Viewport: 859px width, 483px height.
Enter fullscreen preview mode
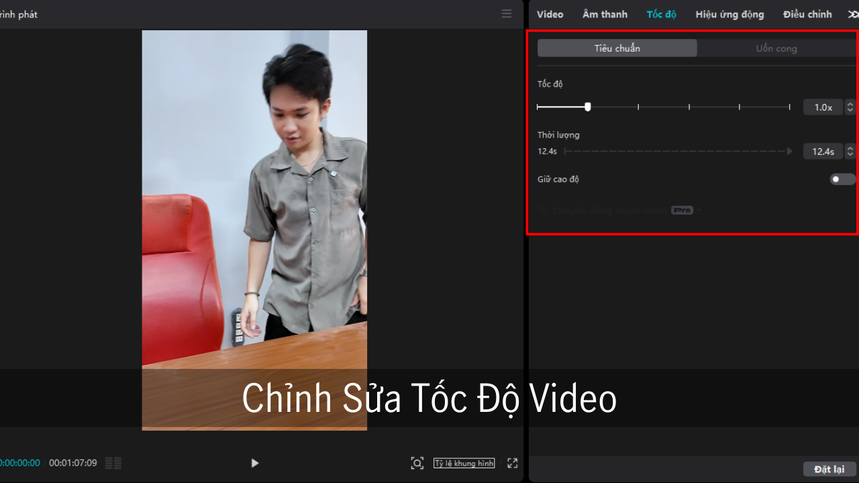pos(513,463)
